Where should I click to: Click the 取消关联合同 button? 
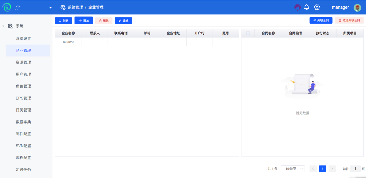[x=349, y=20]
